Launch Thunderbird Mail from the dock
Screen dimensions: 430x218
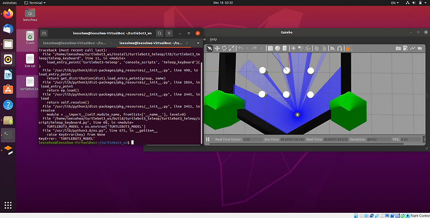(8, 29)
